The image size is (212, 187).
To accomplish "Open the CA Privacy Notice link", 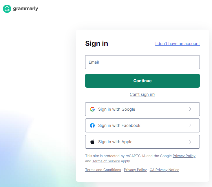I will point(165,170).
